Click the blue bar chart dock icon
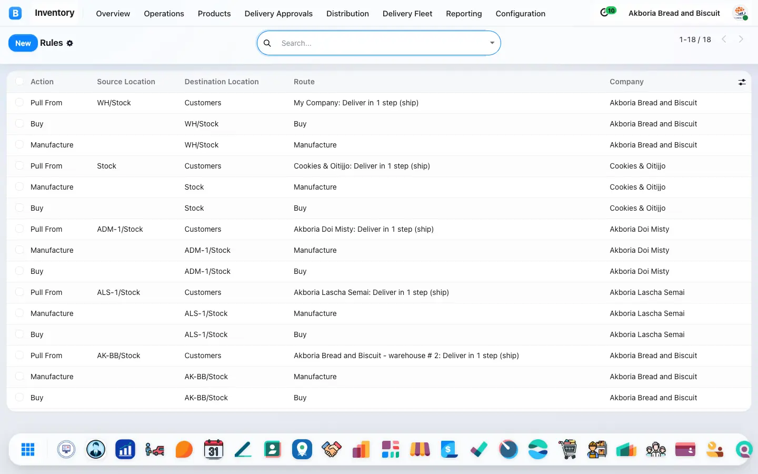The image size is (758, 474). pos(125,449)
